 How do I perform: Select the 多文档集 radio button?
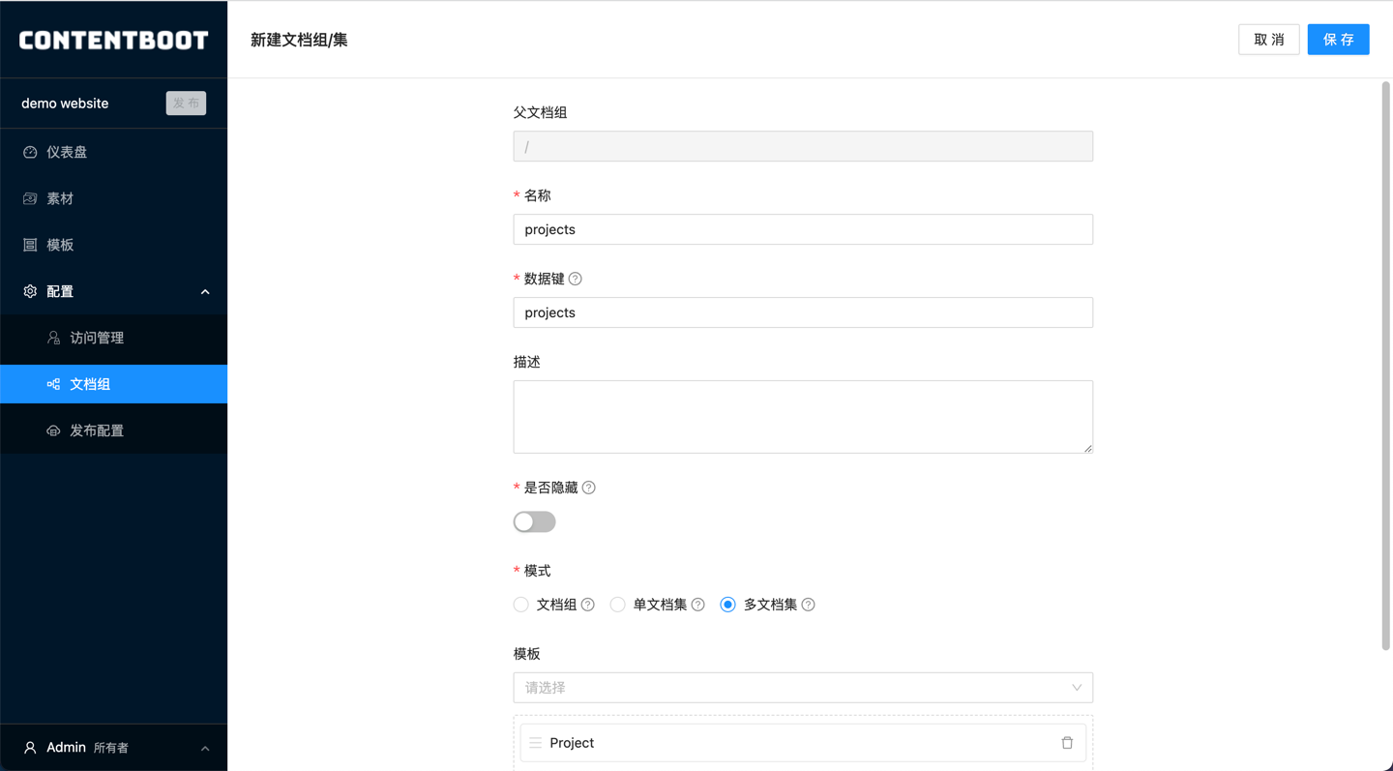pos(728,605)
